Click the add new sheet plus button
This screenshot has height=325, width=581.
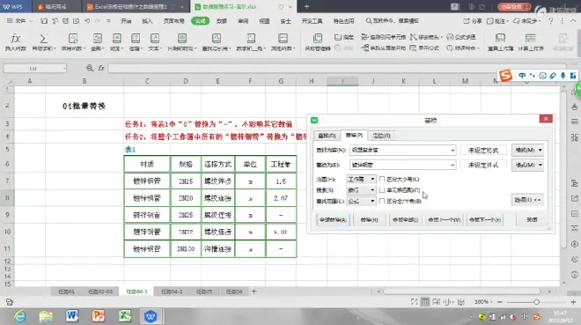(254, 292)
